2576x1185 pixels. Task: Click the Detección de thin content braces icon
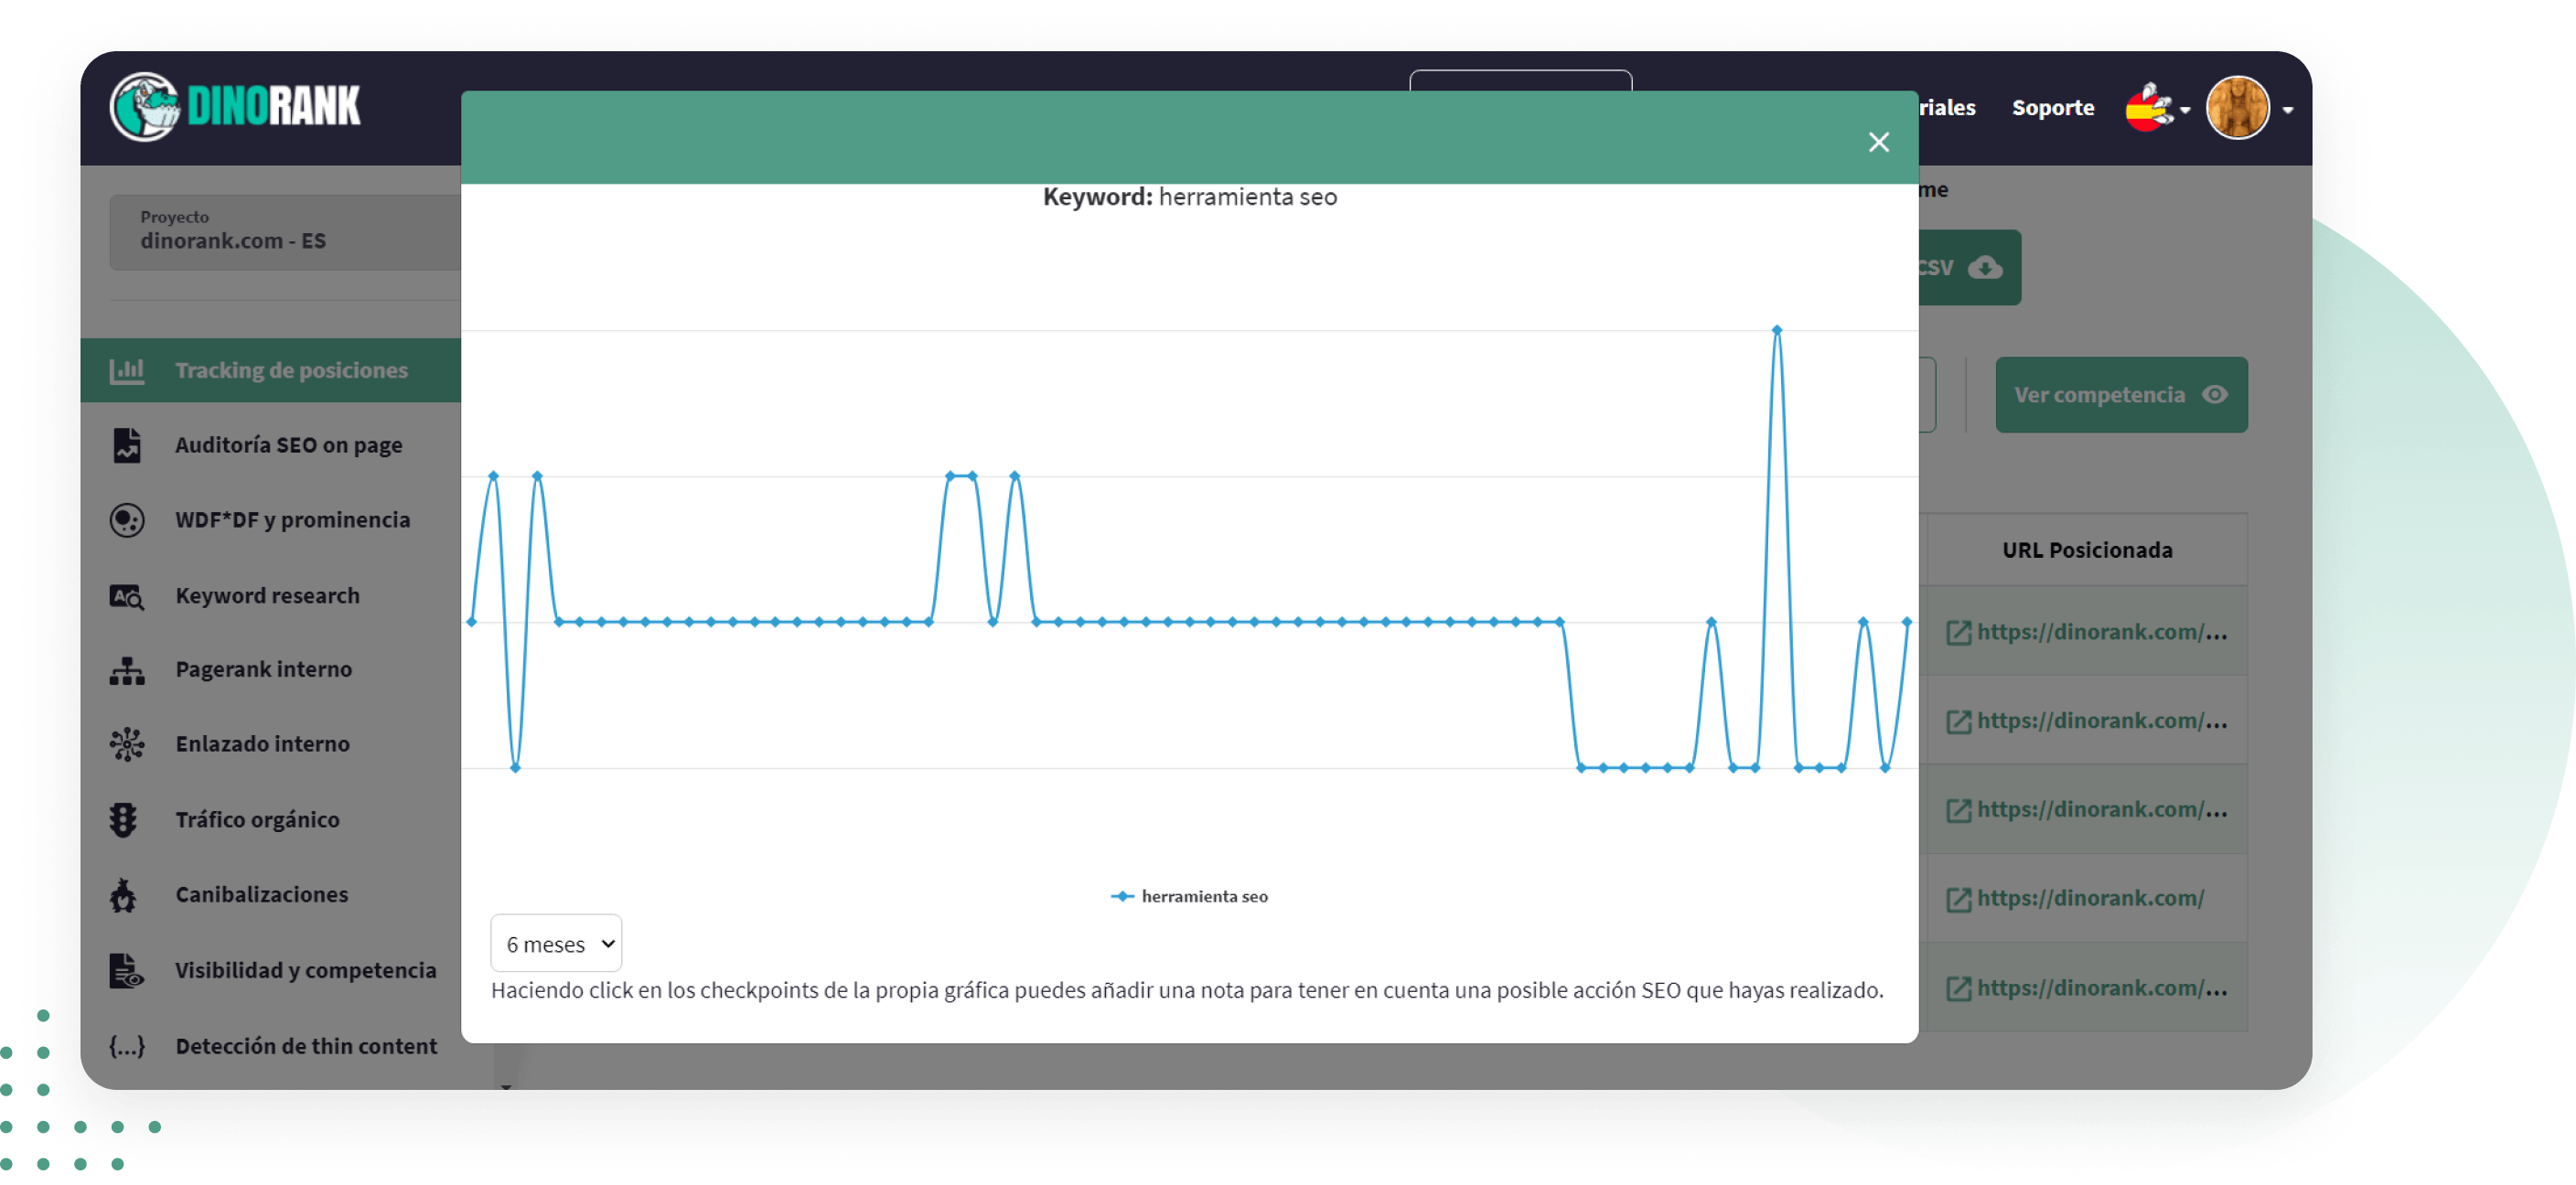tap(127, 1045)
